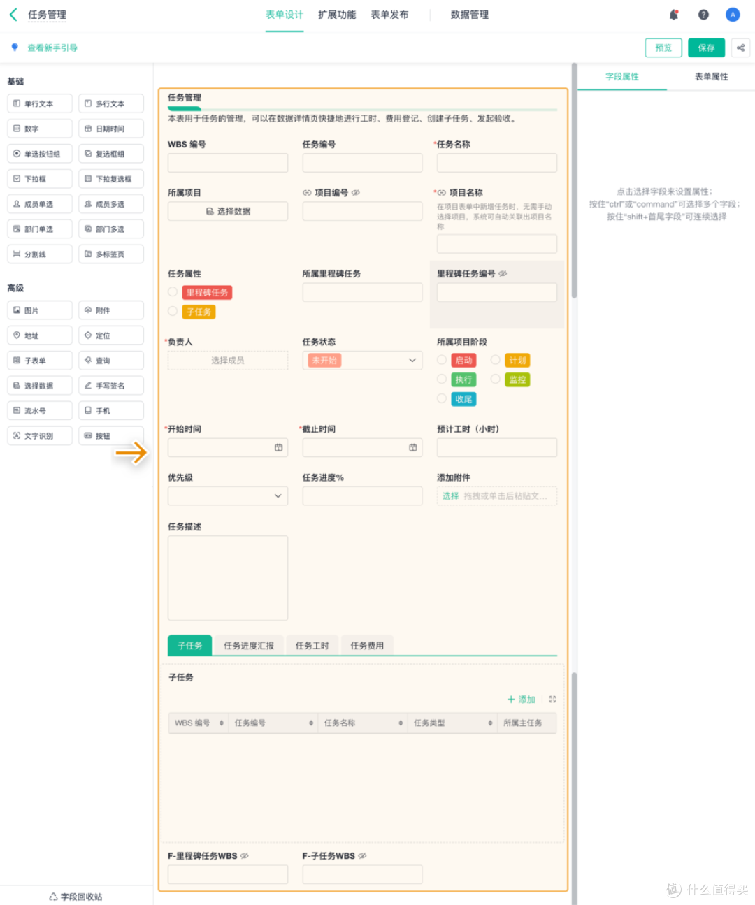755x905 pixels.
Task: Expand the 优先级 dropdown
Action: pyautogui.click(x=227, y=495)
